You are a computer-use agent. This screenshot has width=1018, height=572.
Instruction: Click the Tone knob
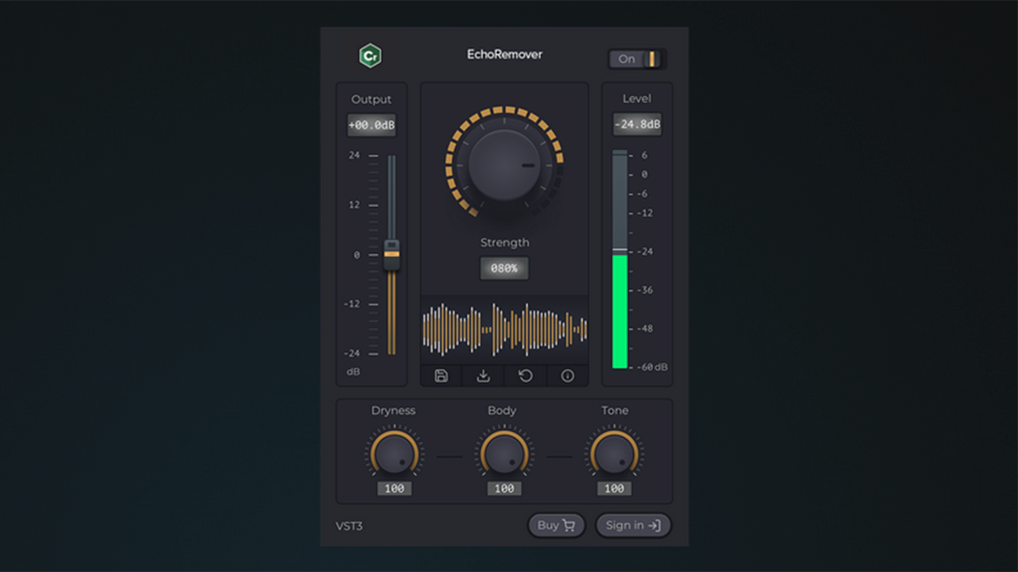[x=614, y=454]
